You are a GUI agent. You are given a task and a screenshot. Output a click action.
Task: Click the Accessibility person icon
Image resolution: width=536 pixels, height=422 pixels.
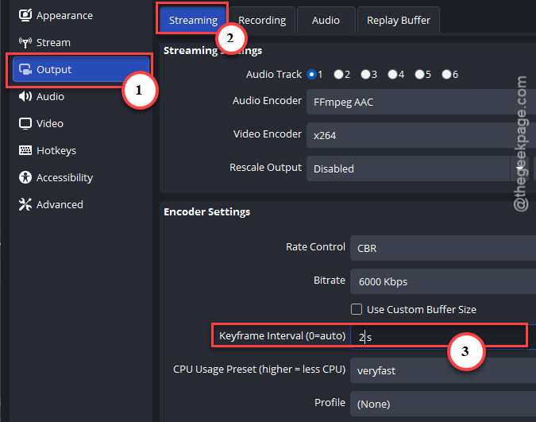[25, 177]
